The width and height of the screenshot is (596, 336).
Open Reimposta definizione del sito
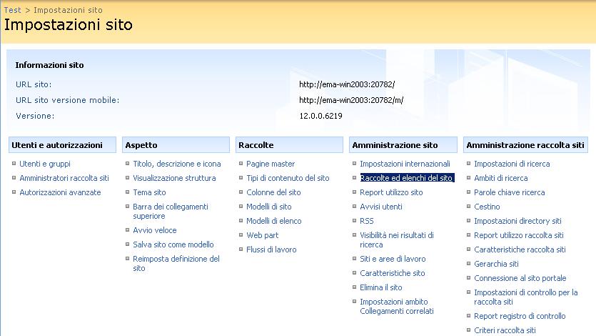176,263
